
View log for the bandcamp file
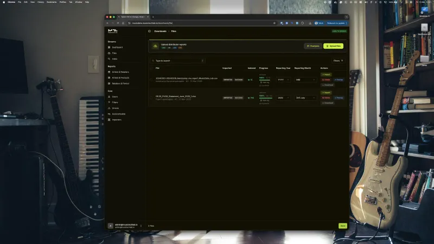tap(265, 82)
